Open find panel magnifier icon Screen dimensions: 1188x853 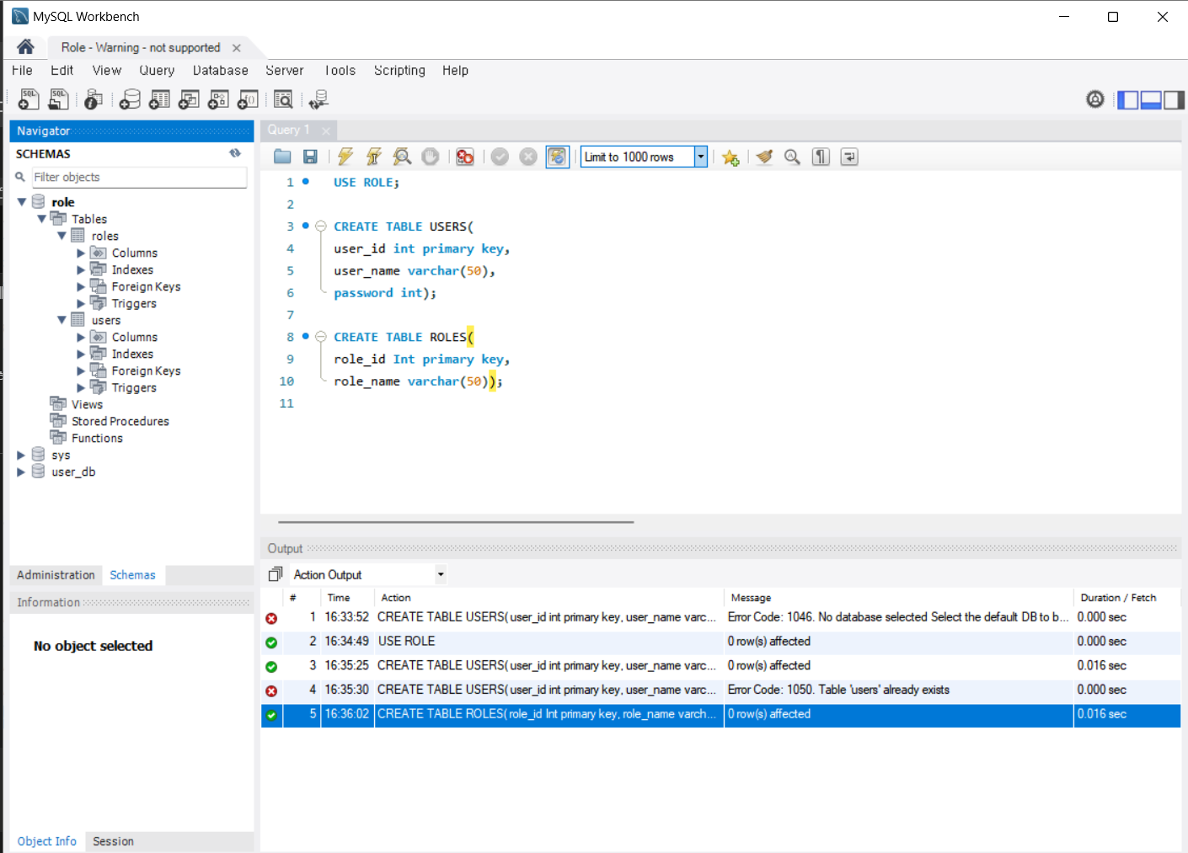(792, 157)
